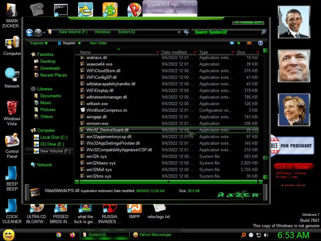Viewport: 321px width, 241px height.
Task: Click the gray Forward navigation arrow
Action: pos(38,32)
